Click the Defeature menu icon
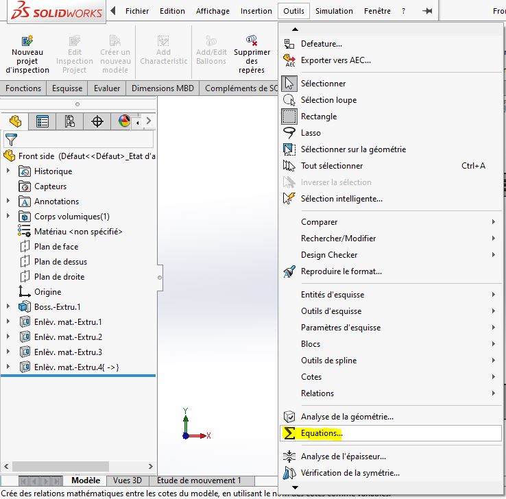The width and height of the screenshot is (506, 499). point(289,44)
